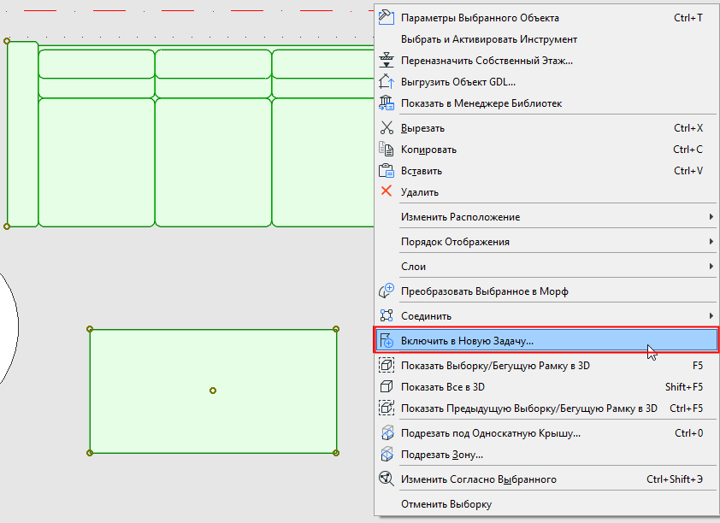Click the Показать Выборку/Бегущую Рамку в 3D icon
The image size is (720, 523).
click(x=387, y=365)
